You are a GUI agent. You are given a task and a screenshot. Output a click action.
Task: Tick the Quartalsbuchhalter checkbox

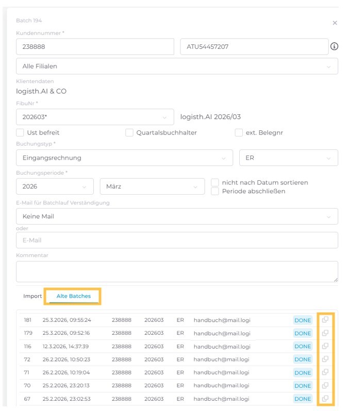coord(129,132)
